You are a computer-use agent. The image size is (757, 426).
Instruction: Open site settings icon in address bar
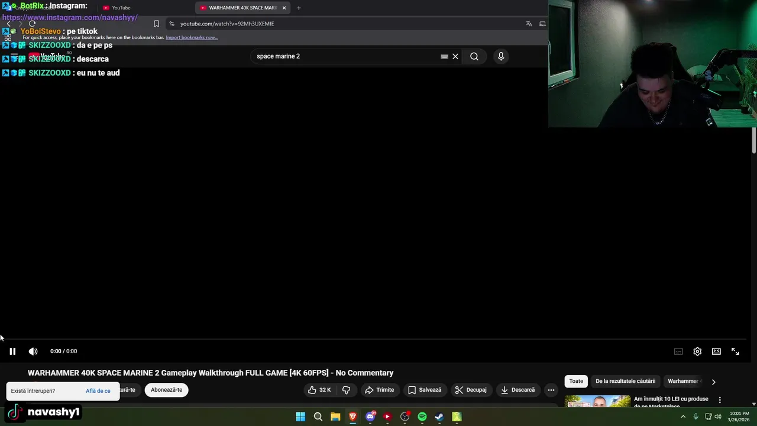[x=172, y=24]
